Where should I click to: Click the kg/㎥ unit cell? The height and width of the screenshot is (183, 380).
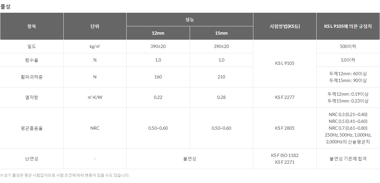coord(95,46)
